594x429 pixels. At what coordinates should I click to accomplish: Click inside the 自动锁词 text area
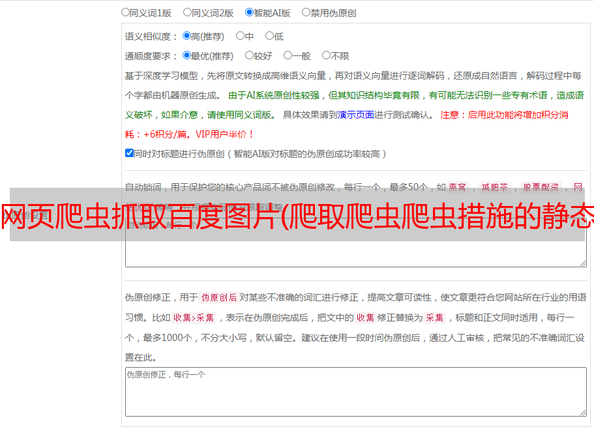356,243
